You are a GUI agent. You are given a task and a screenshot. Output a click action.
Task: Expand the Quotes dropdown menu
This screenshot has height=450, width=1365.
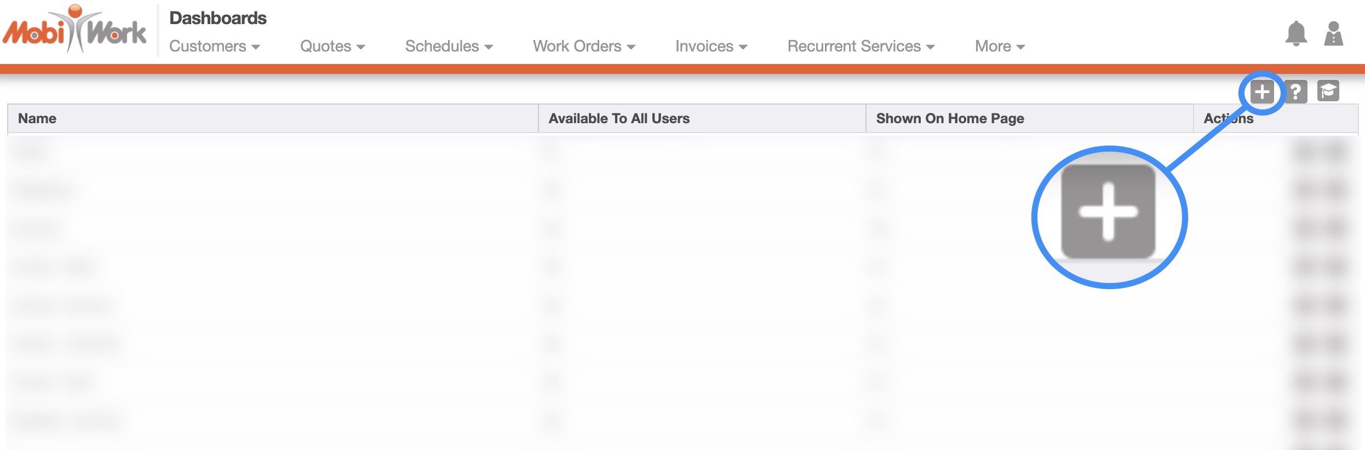[332, 47]
